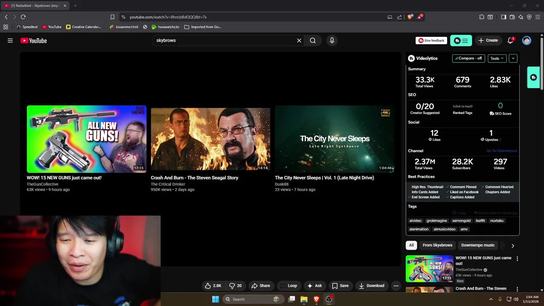544x306 pixels.
Task: Bookmark this page icon in address bar
Action: 112,17
